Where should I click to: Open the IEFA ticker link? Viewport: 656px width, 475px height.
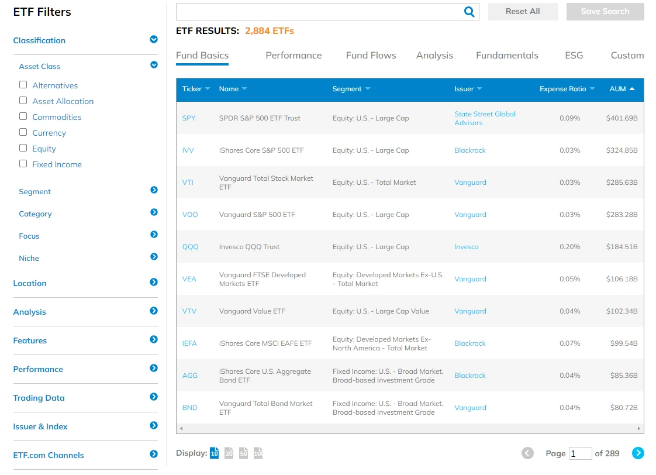tap(189, 343)
